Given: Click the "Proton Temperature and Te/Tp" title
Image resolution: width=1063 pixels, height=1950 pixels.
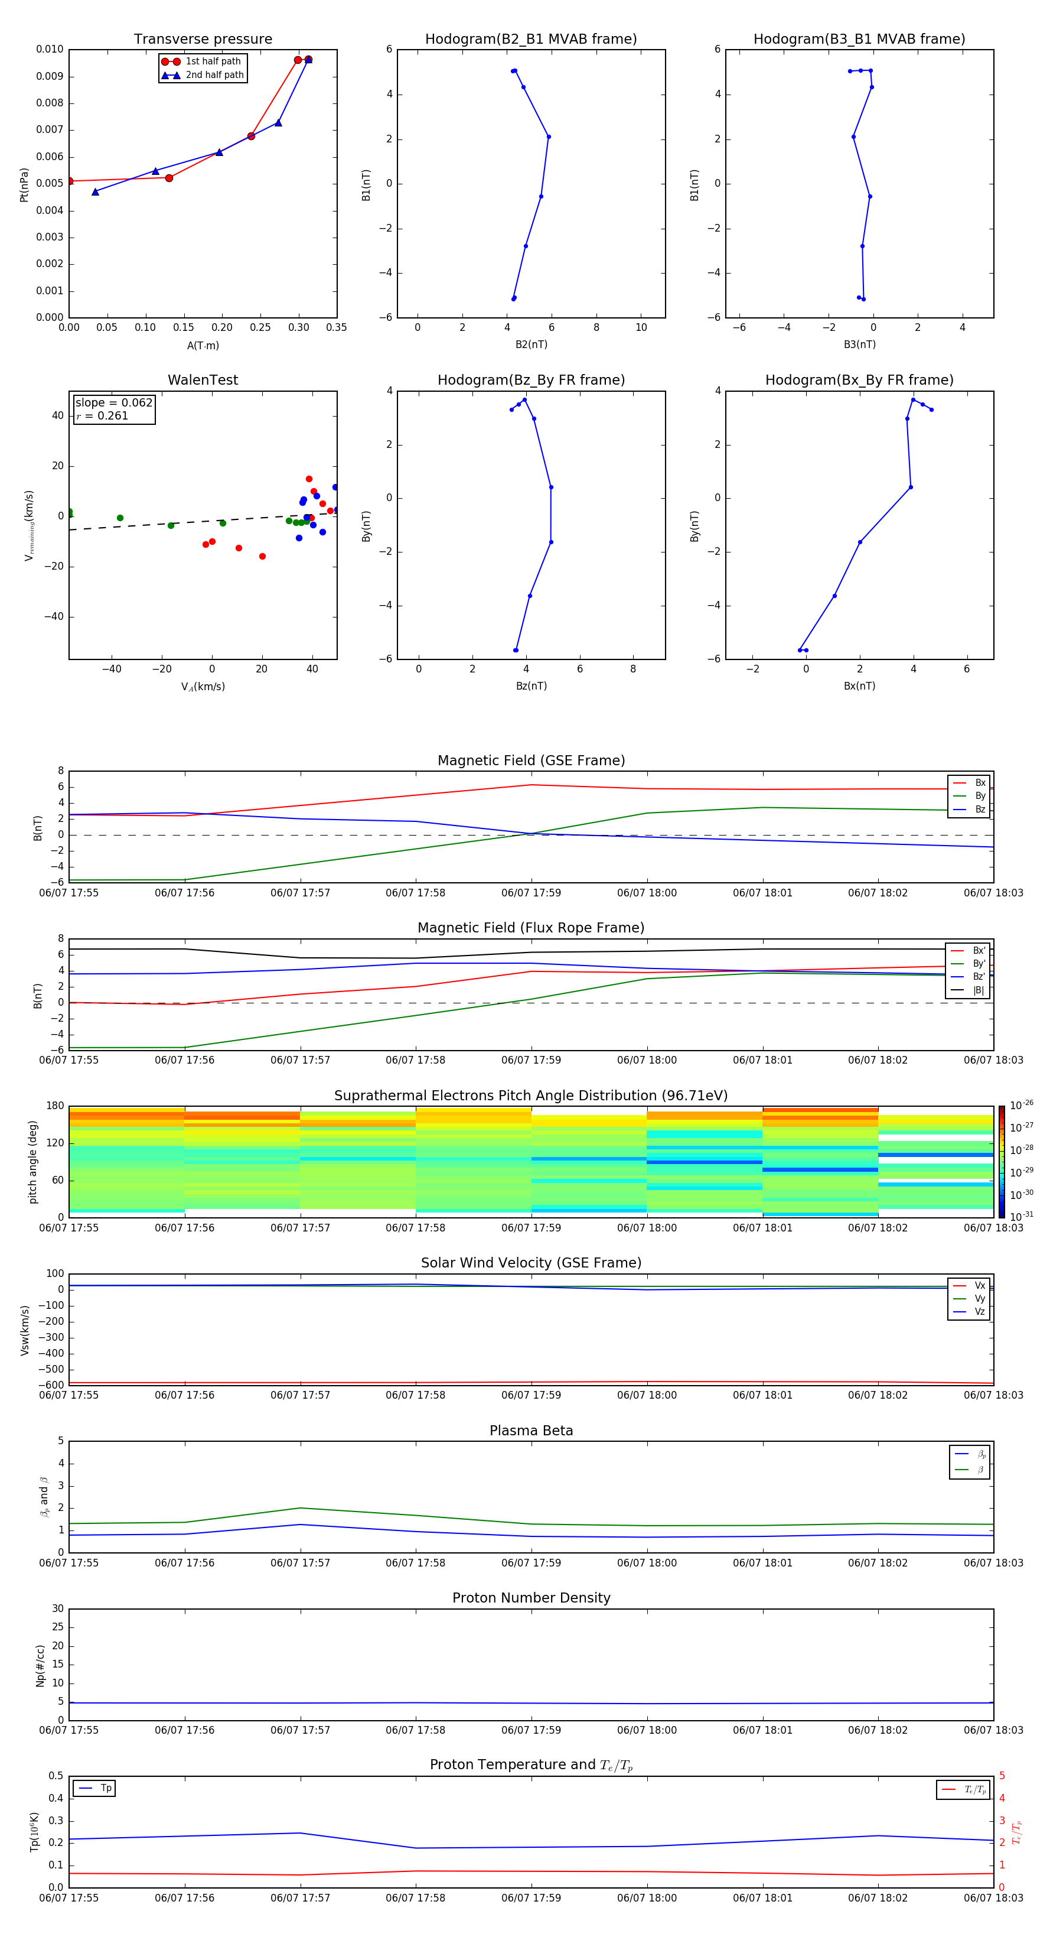Looking at the screenshot, I should pyautogui.click(x=531, y=1765).
